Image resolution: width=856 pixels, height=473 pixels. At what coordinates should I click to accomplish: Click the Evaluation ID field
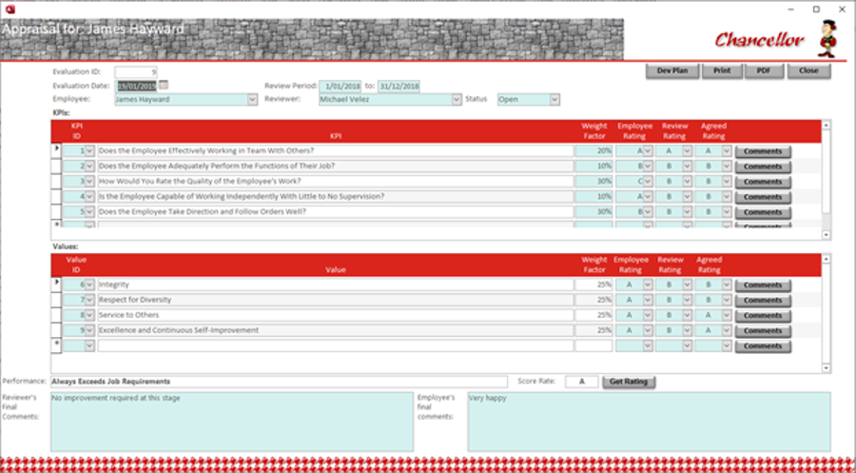[136, 71]
